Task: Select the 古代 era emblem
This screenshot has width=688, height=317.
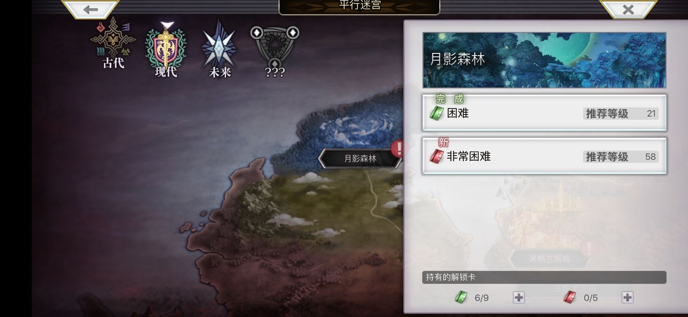Action: 113,44
